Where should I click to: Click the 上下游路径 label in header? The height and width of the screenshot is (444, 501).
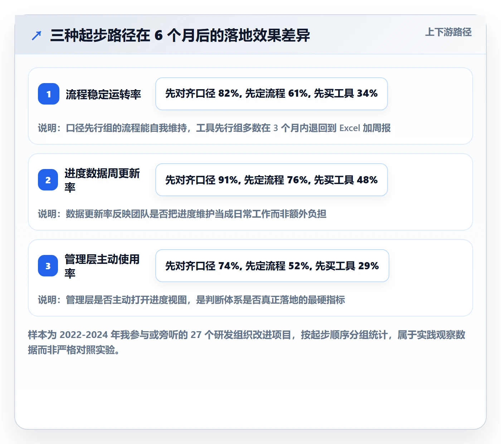pyautogui.click(x=448, y=32)
